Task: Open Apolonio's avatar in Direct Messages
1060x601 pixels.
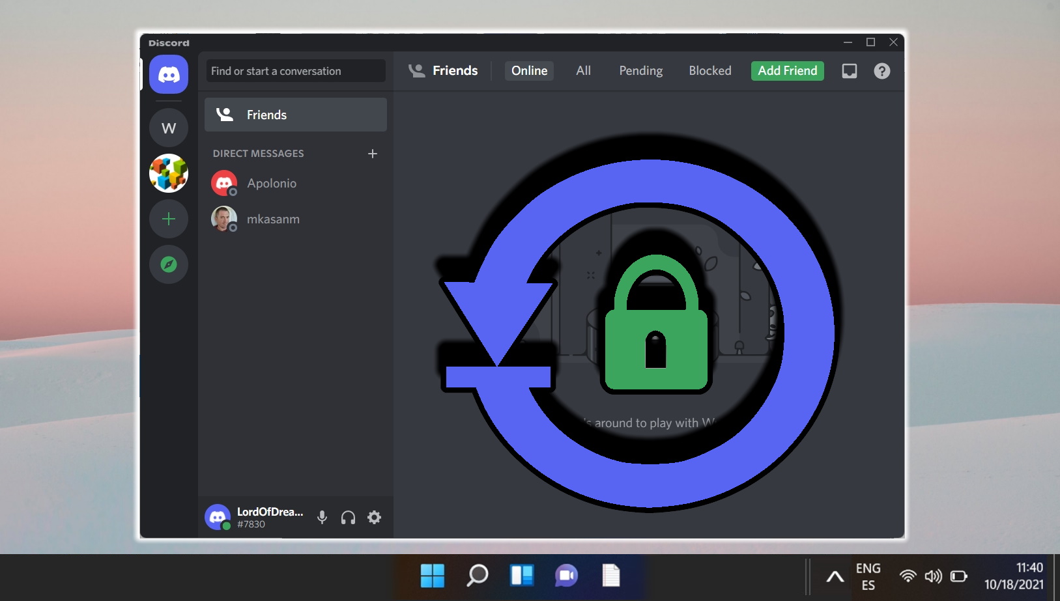Action: pyautogui.click(x=224, y=183)
